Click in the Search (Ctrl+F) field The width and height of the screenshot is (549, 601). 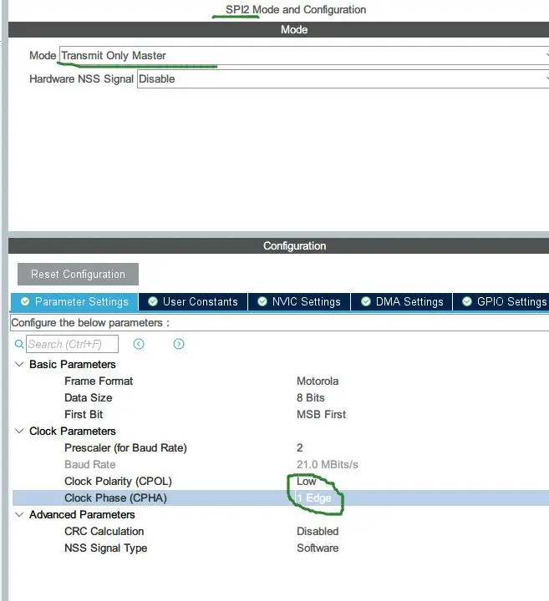pos(72,344)
